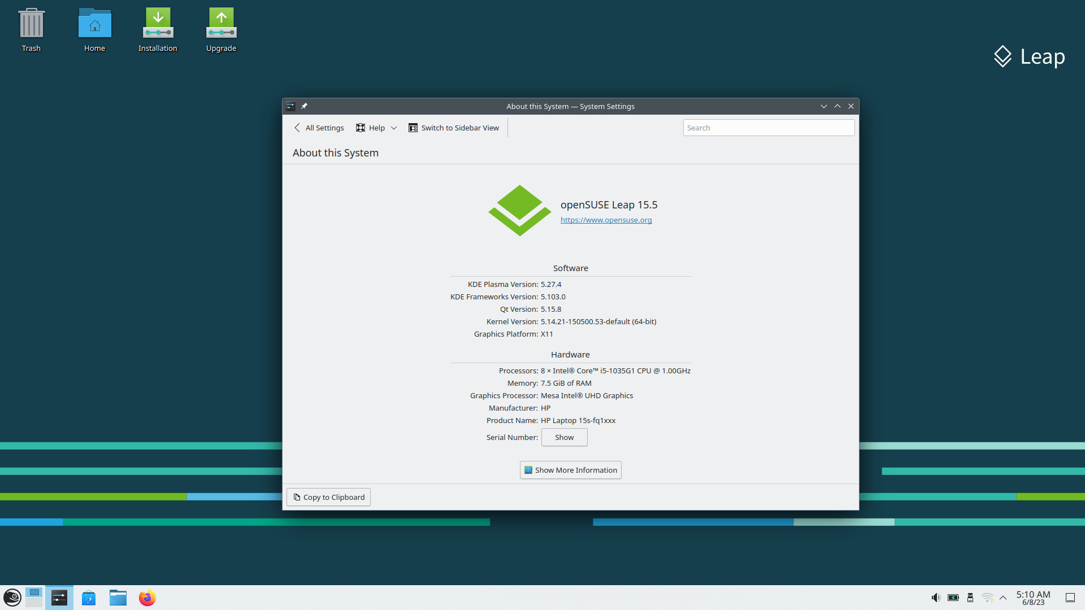Open the openSUSE application launcher
Screen dimensions: 1085x610
click(12, 598)
